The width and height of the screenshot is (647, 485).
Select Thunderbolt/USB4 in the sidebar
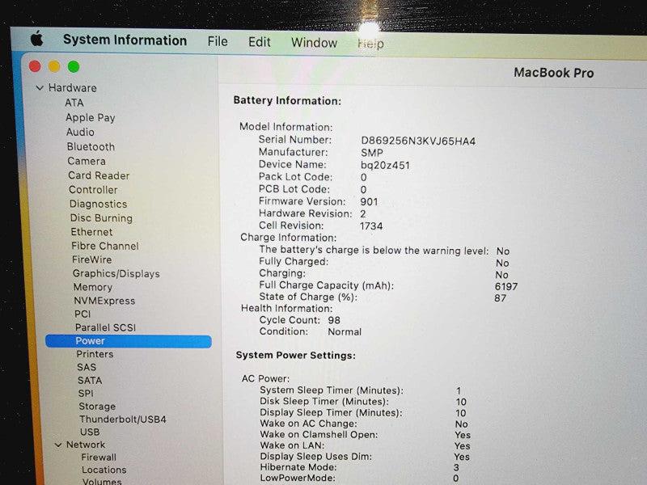tap(123, 420)
